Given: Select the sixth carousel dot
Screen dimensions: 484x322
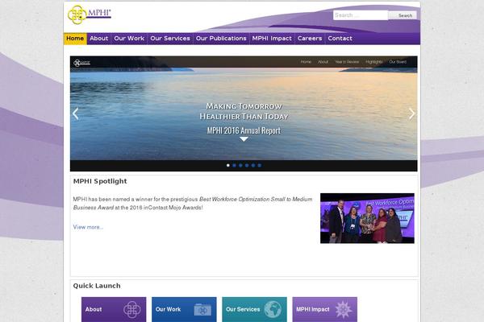Looking at the screenshot, I should (260, 166).
